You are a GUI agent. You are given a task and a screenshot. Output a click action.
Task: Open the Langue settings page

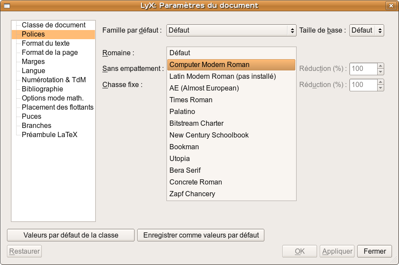(33, 71)
